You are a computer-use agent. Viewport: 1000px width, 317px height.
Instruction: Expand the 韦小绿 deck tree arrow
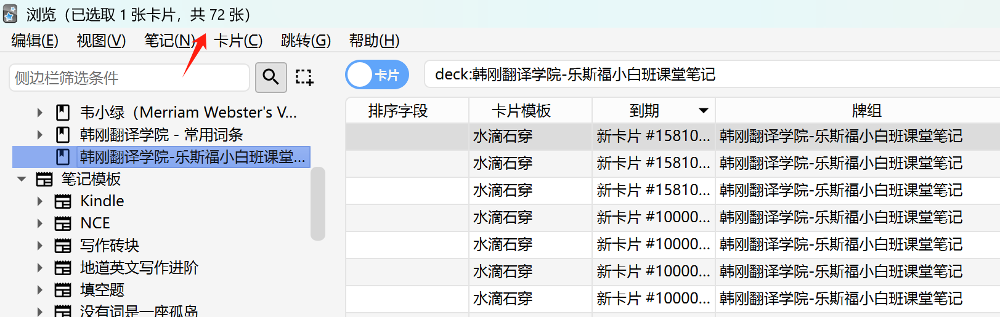(x=39, y=113)
